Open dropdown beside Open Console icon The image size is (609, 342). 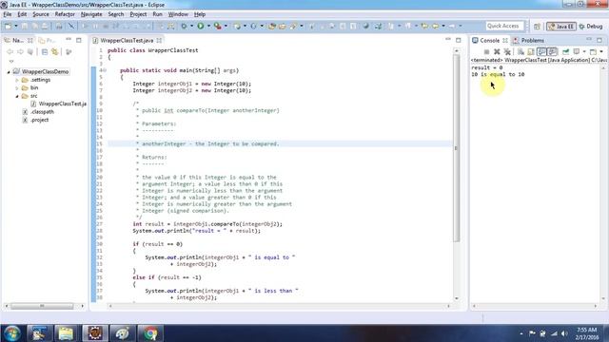tap(601, 51)
